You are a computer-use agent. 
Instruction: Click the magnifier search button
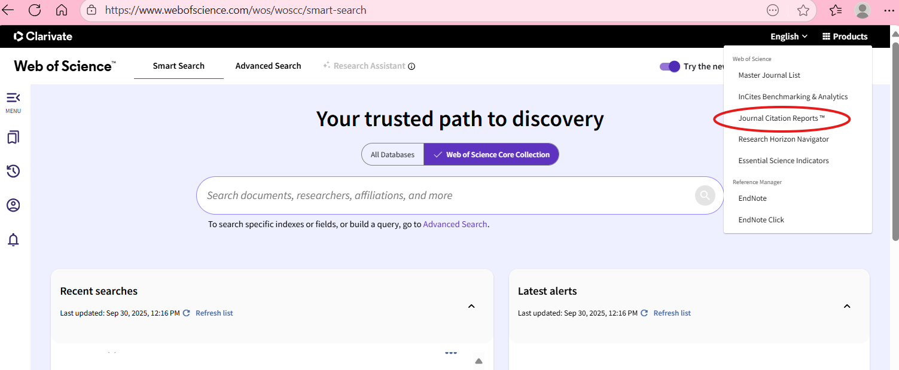click(x=705, y=195)
